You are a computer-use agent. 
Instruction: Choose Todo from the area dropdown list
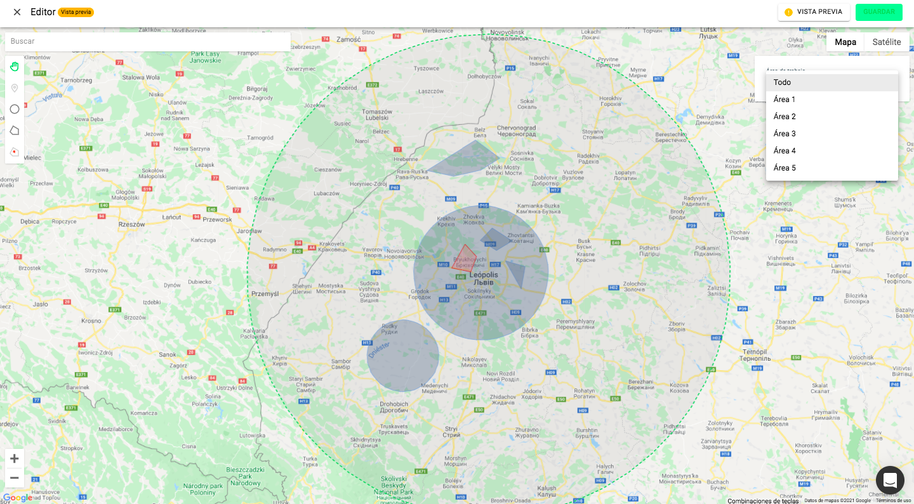coord(832,82)
